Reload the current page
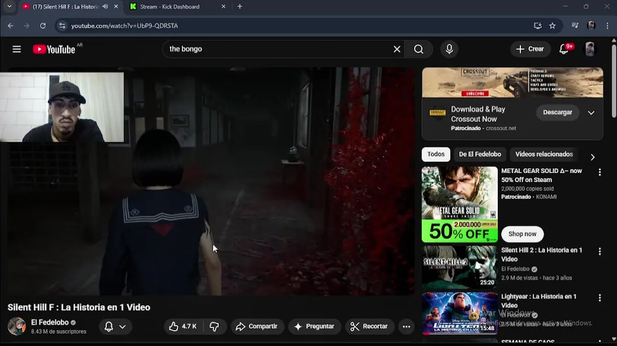Screen dimensions: 617x346 coord(43,25)
